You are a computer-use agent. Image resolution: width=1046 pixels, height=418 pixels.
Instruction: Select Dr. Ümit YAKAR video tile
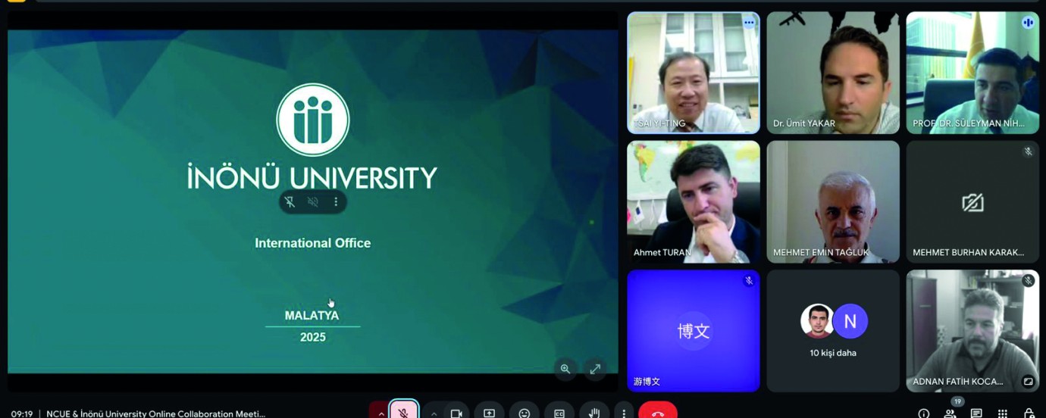click(833, 73)
